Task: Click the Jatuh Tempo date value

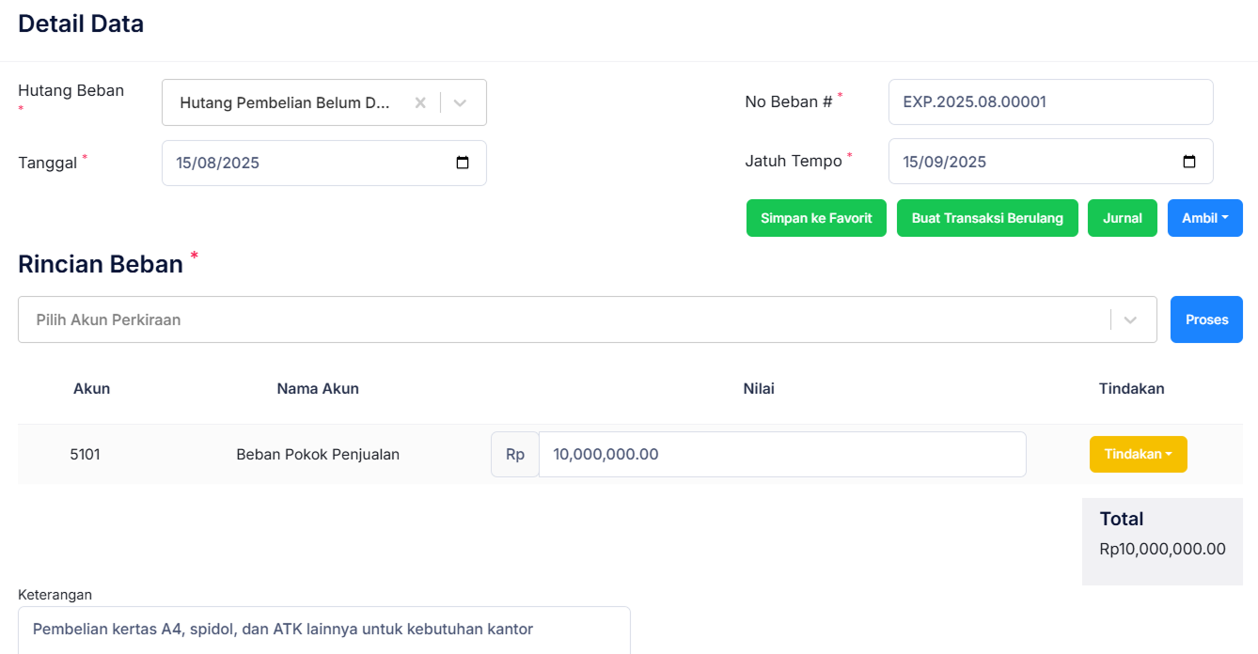Action: coord(944,162)
